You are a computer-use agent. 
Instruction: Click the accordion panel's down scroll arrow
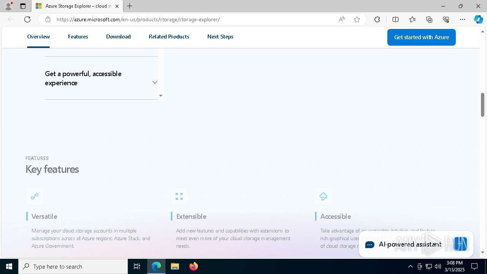161,96
